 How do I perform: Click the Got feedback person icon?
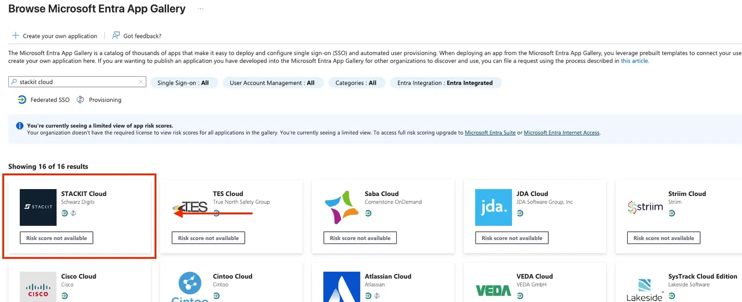[x=116, y=36]
